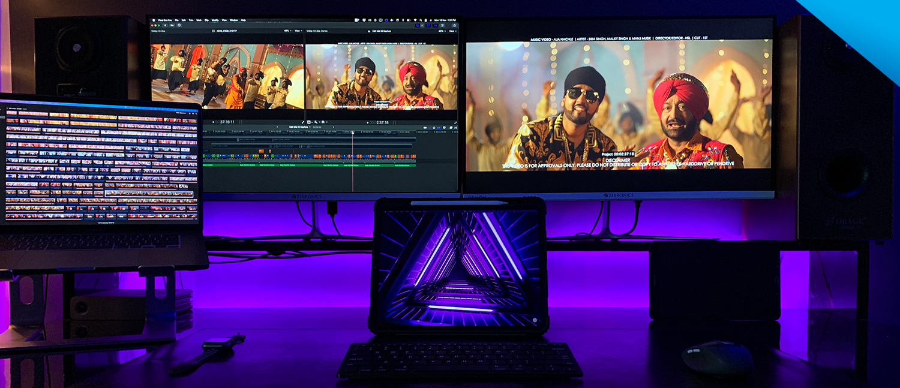Viewport: 900px width, 388px height.
Task: Toggle Snapping in the timeline
Action: click(439, 128)
